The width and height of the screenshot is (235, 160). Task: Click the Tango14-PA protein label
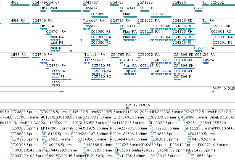point(95,55)
